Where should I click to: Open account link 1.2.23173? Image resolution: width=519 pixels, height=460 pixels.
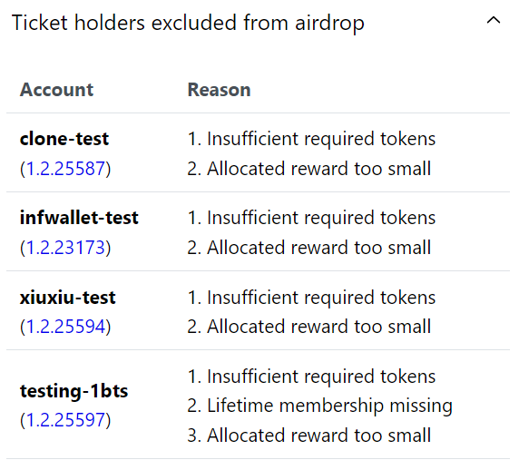coord(65,248)
